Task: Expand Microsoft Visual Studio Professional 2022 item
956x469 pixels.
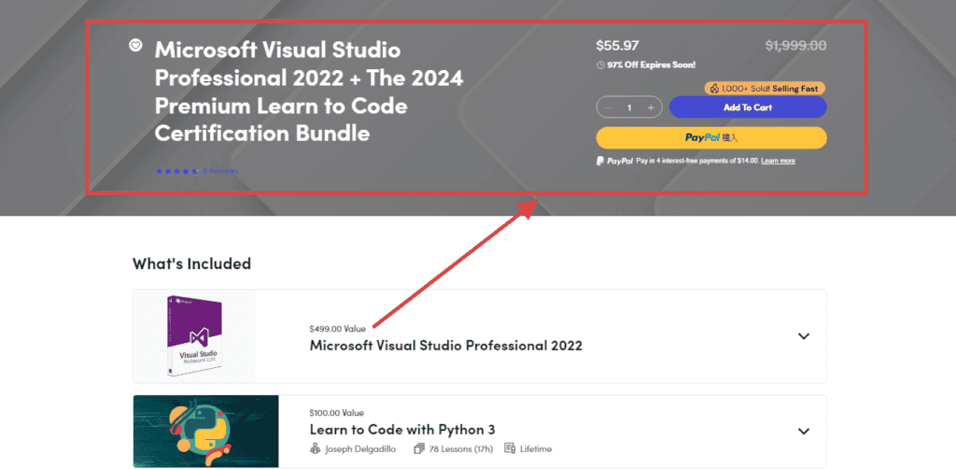Action: (804, 336)
